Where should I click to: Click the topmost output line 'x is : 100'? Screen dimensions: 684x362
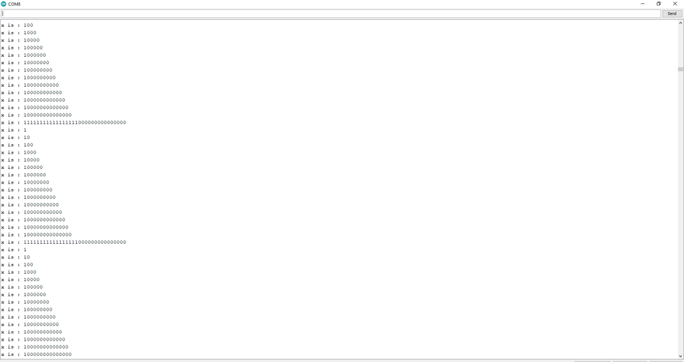pyautogui.click(x=17, y=25)
